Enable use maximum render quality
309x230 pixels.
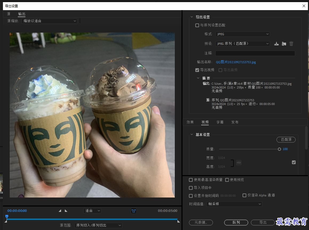191,180
